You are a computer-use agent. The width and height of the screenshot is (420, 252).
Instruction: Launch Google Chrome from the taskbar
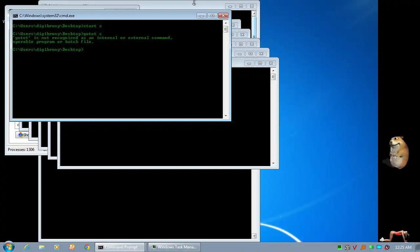click(x=87, y=247)
